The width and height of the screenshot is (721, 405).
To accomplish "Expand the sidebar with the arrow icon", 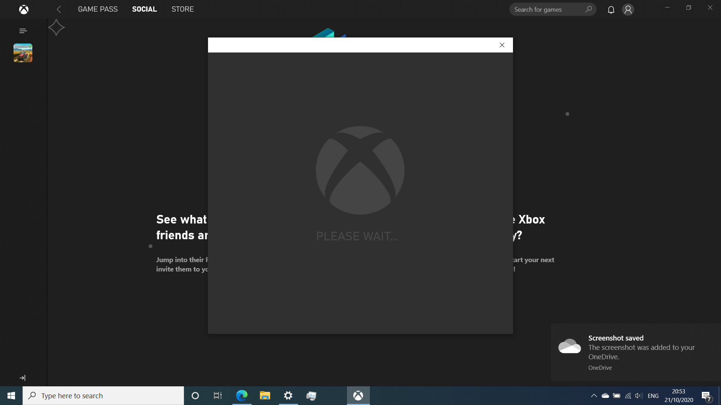I will [x=23, y=378].
